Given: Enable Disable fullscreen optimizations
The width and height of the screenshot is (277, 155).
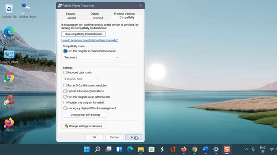Looking at the screenshot, I should click(65, 91).
